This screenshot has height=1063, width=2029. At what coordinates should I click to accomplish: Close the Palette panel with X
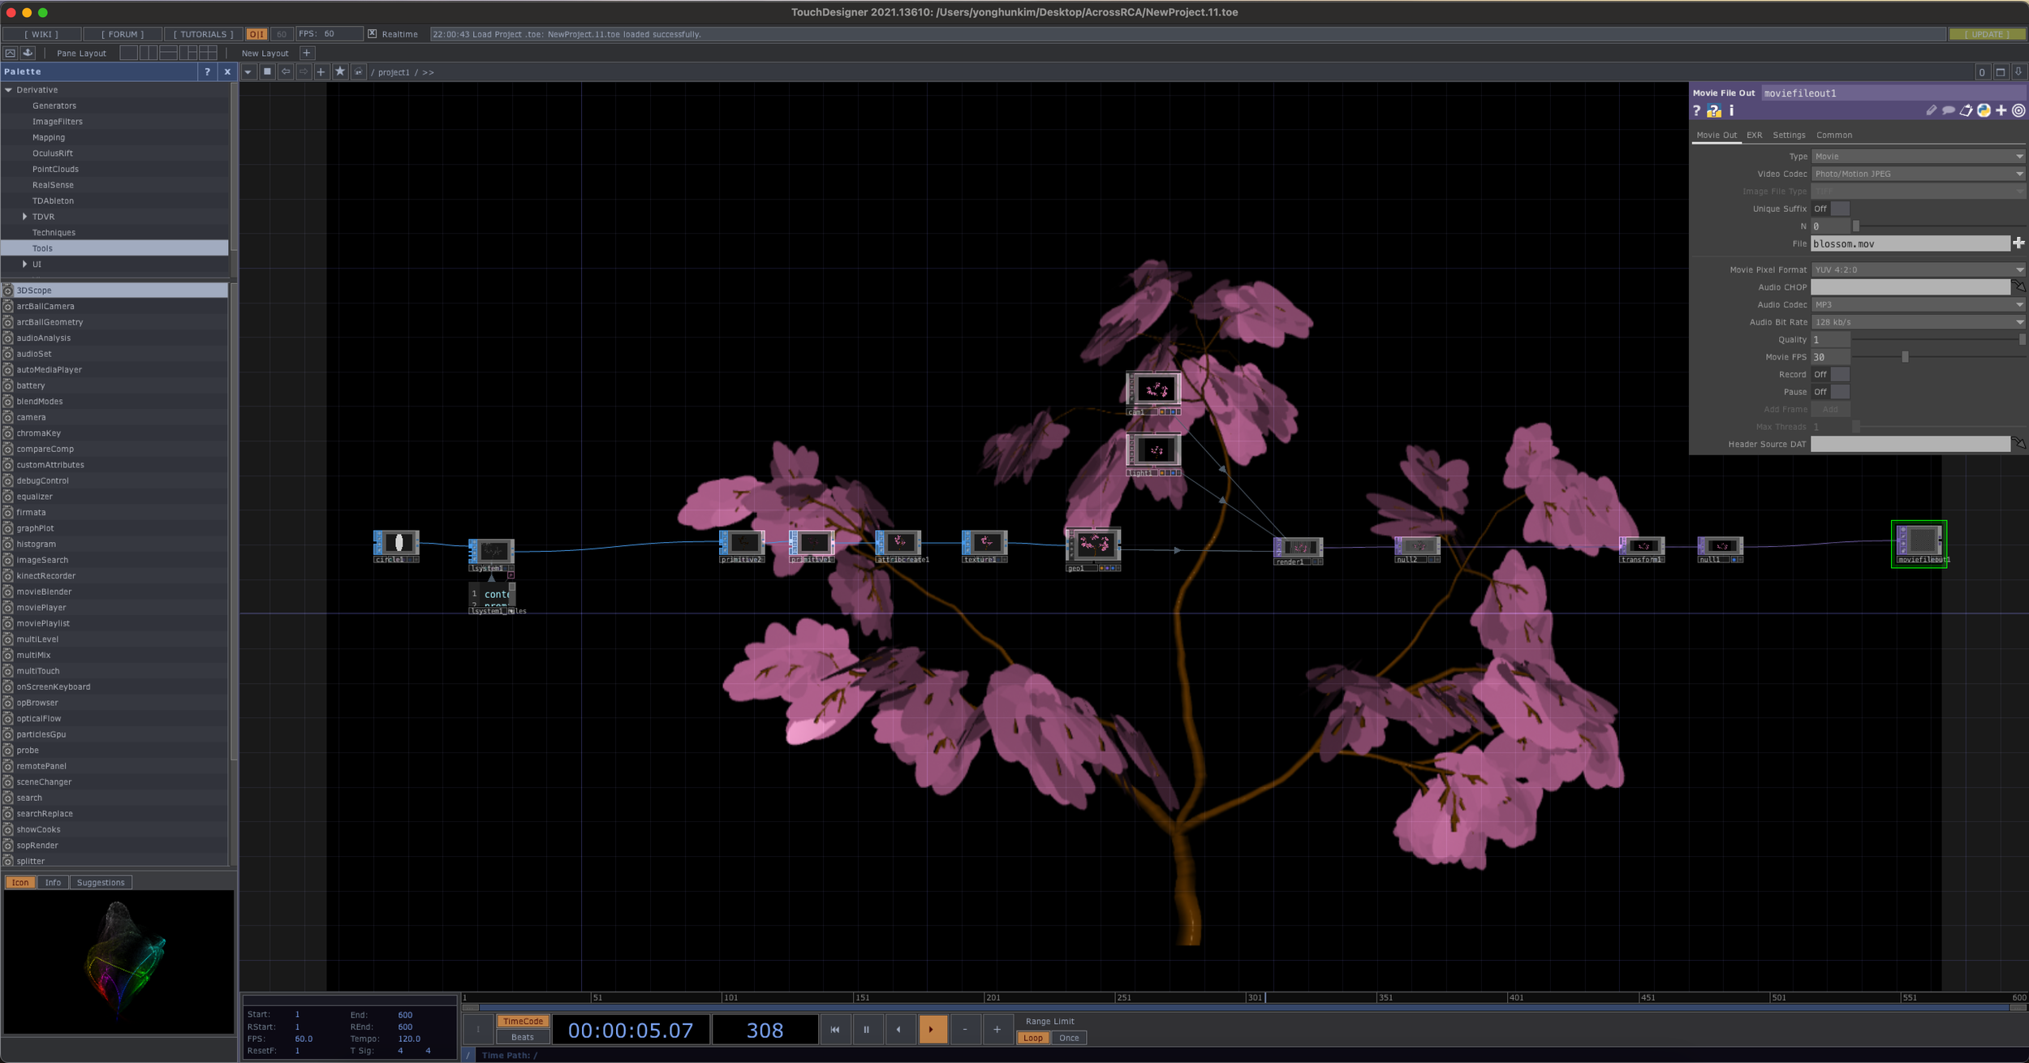(x=227, y=71)
